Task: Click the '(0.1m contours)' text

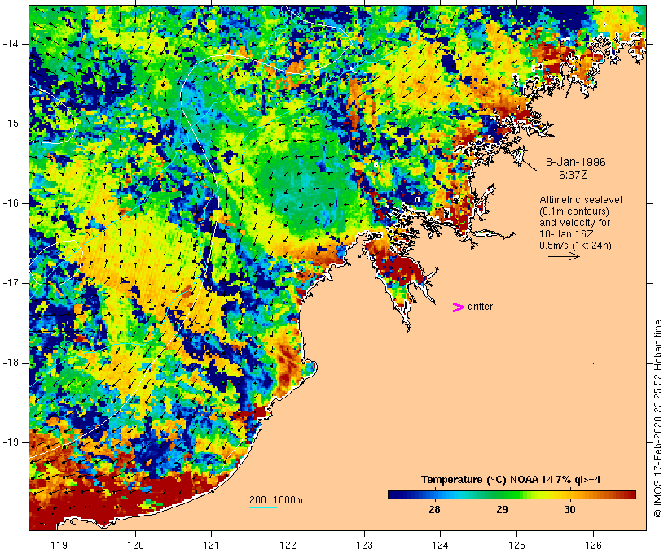Action: [x=574, y=211]
